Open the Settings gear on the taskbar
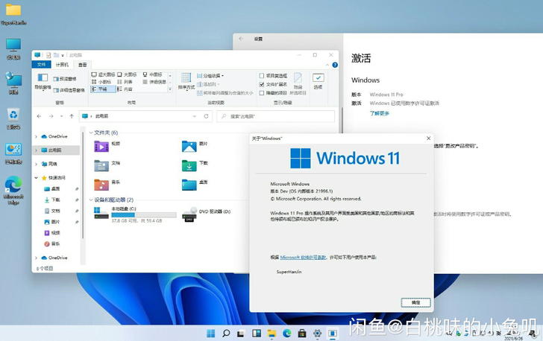 pyautogui.click(x=317, y=334)
